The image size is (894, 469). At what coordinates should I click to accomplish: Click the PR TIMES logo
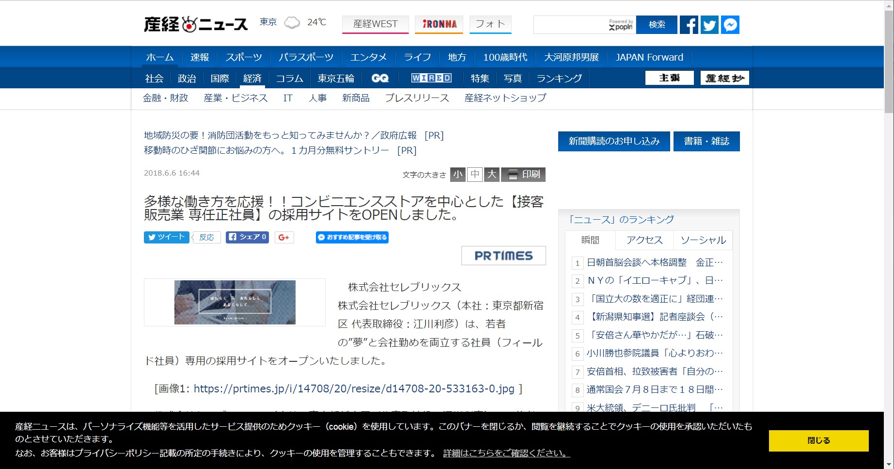pyautogui.click(x=503, y=256)
